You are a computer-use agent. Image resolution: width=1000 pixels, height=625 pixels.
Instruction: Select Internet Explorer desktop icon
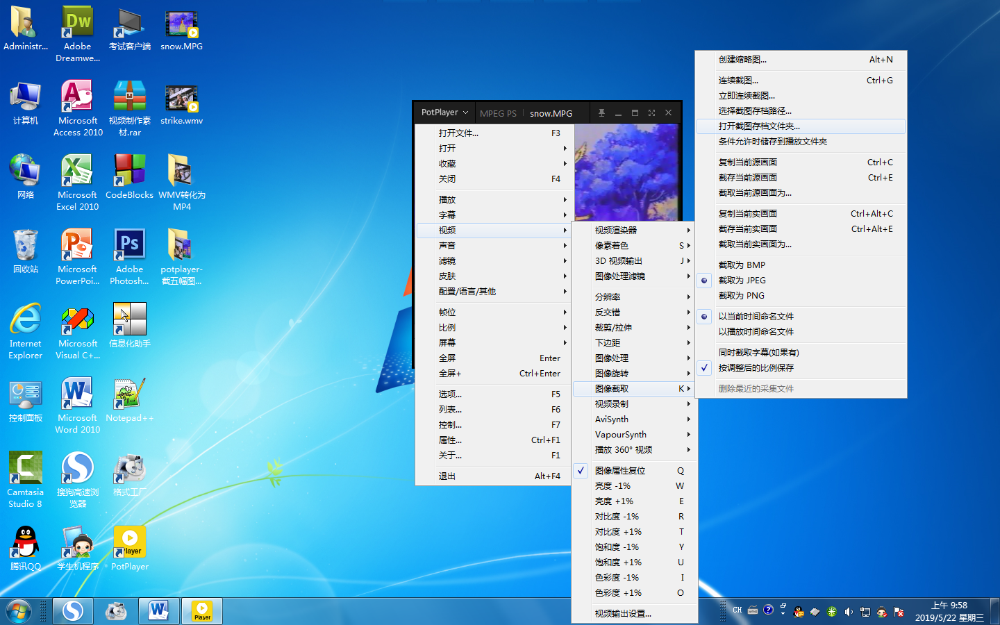pyautogui.click(x=26, y=331)
